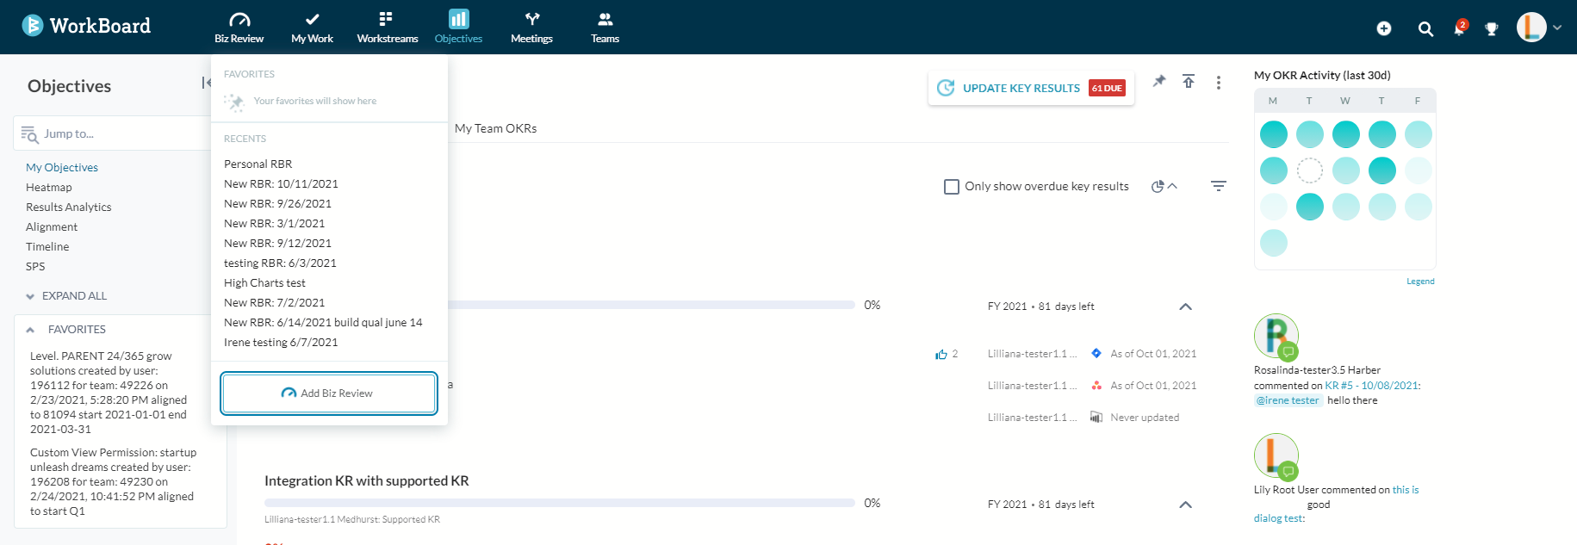Click the gauge icon in Add Biz Review
Screen dimensions: 1577x545
tap(289, 393)
